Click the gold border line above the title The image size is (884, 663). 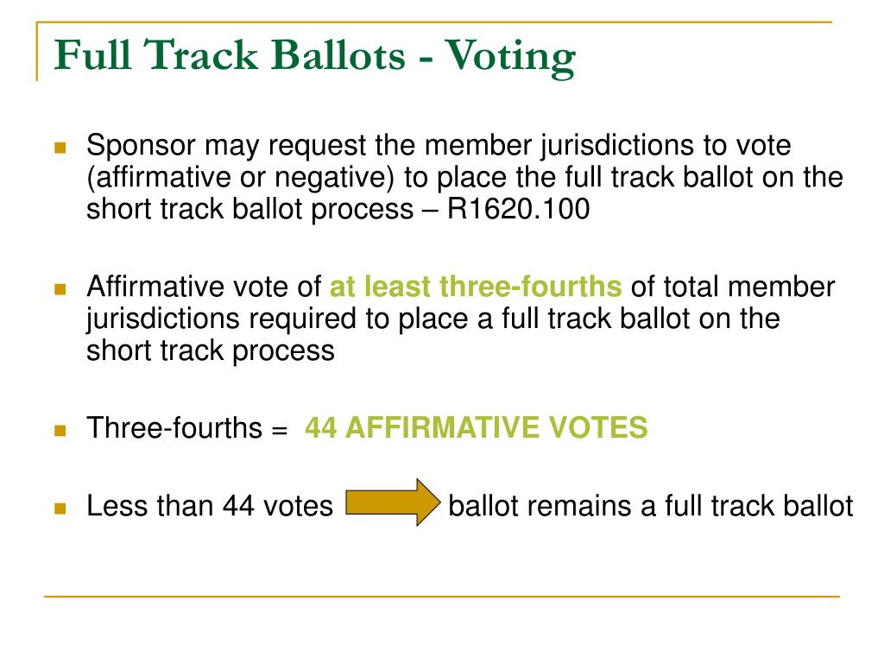434,22
